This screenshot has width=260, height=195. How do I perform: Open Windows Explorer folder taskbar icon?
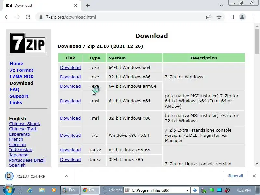pyautogui.click(x=42, y=190)
